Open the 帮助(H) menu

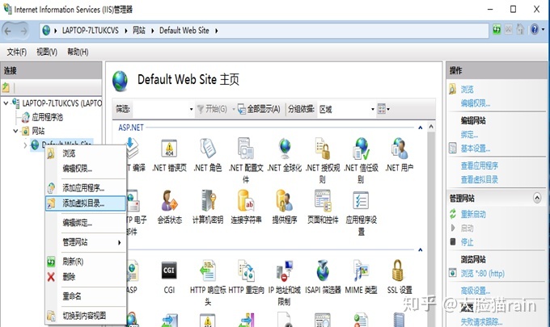(x=78, y=52)
